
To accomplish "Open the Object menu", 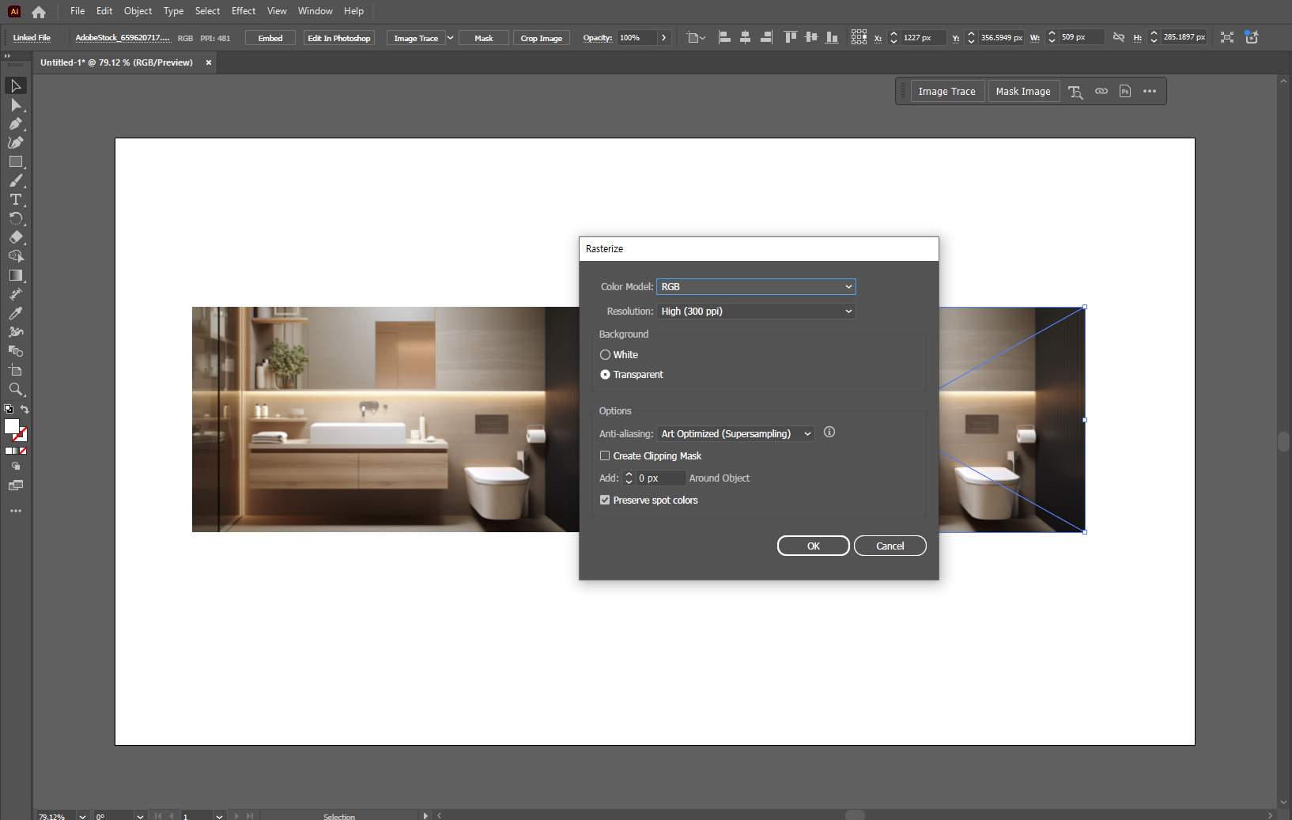I will (138, 11).
